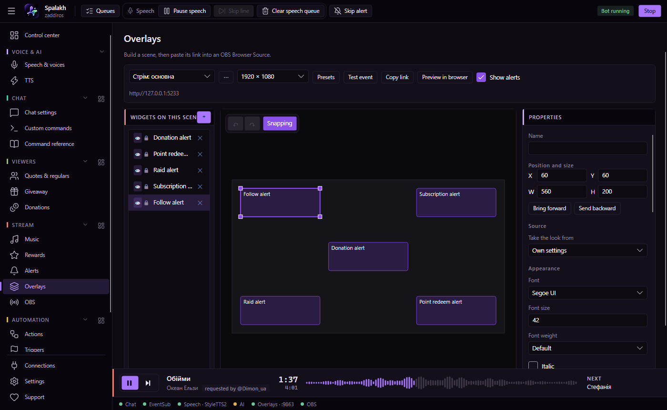Viewport: 667px width, 410px height.
Task: Open the AUTOMATION section grid icon
Action: click(x=101, y=320)
